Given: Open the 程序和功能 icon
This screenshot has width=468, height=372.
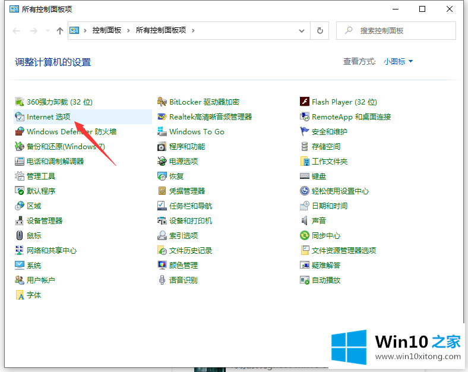Looking at the screenshot, I should 162,146.
